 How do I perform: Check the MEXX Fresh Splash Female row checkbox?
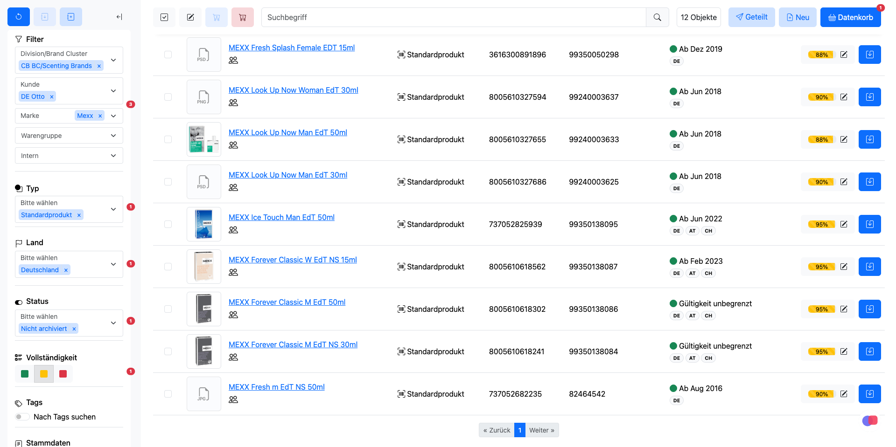click(x=168, y=55)
